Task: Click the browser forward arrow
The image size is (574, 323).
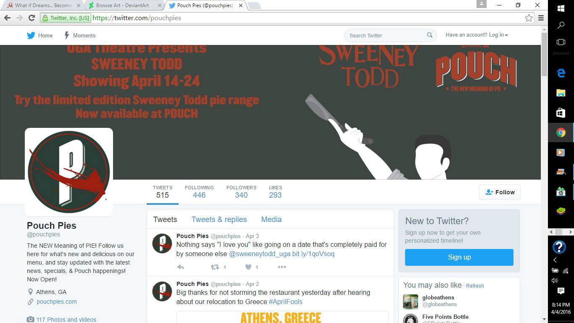Action: (x=19, y=18)
